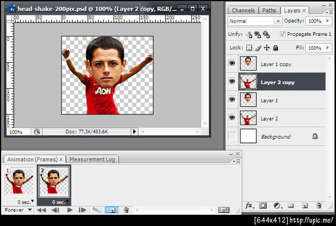Go to next animation frame
Image resolution: width=336 pixels, height=226 pixels.
[x=82, y=210]
